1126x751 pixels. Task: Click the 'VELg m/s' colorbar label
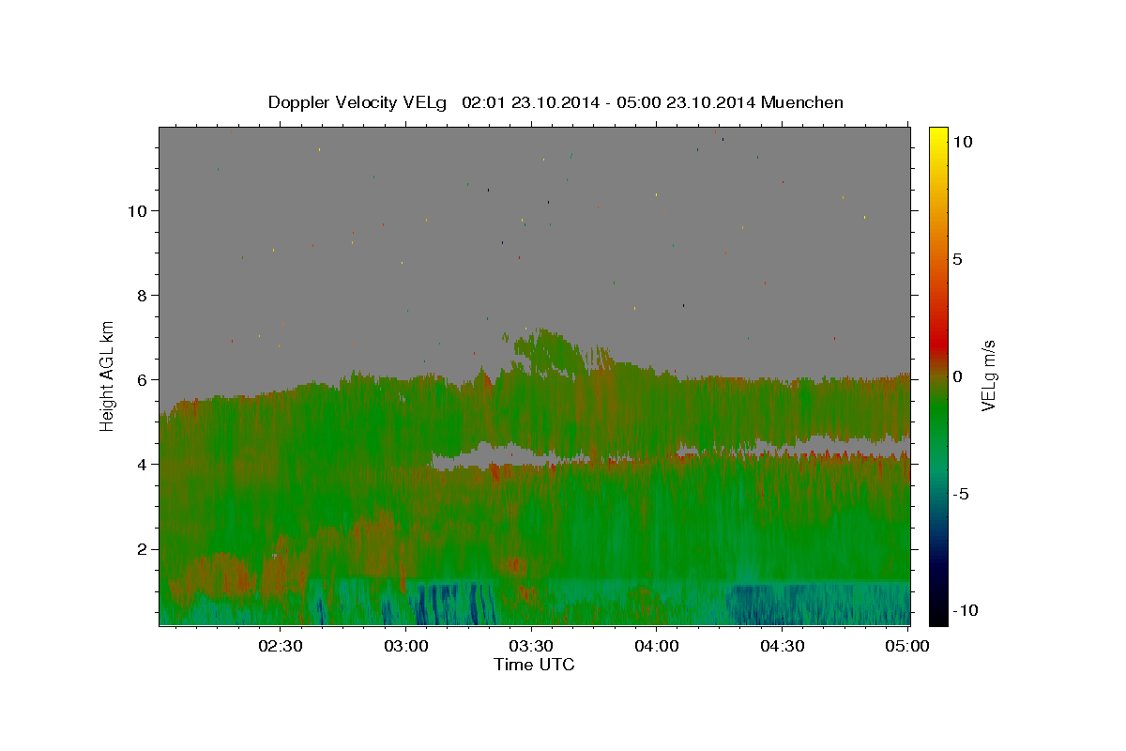pos(988,375)
